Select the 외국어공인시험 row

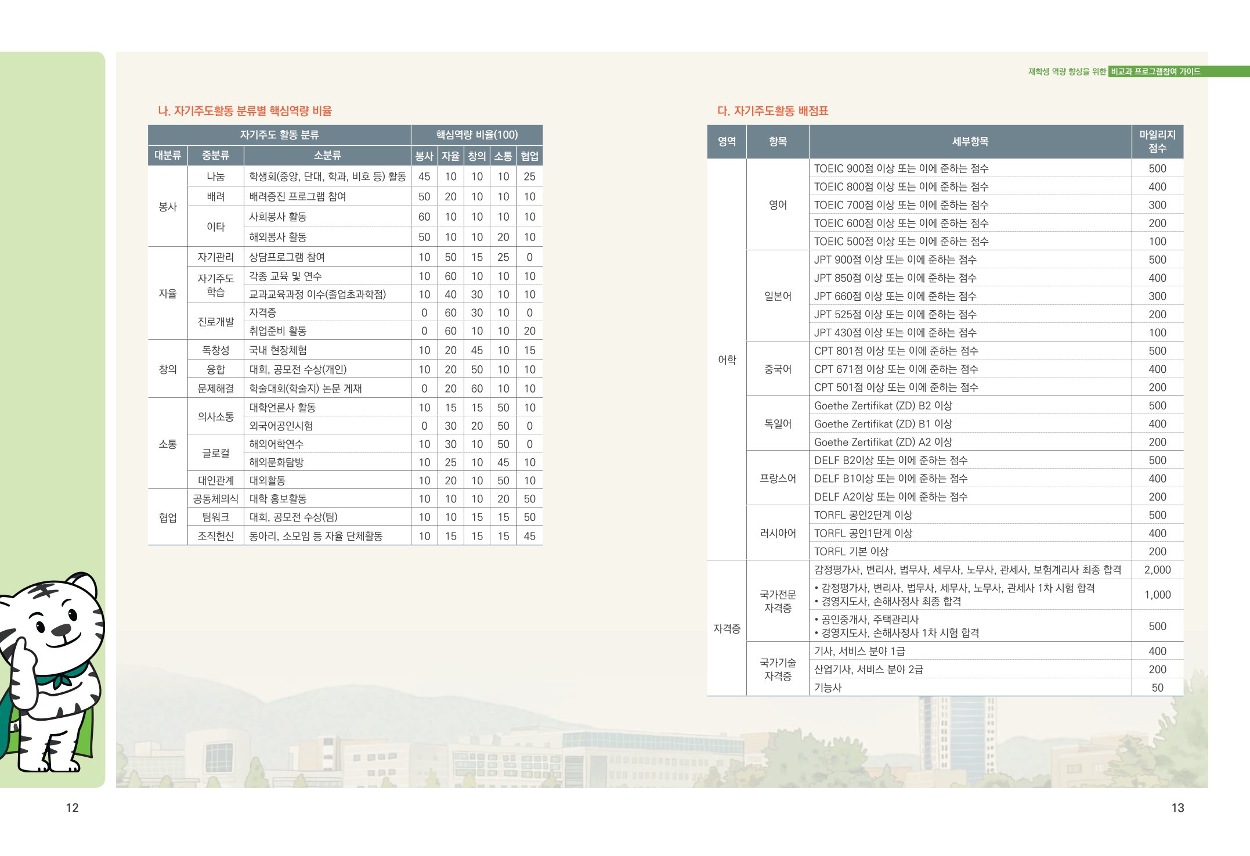[281, 426]
